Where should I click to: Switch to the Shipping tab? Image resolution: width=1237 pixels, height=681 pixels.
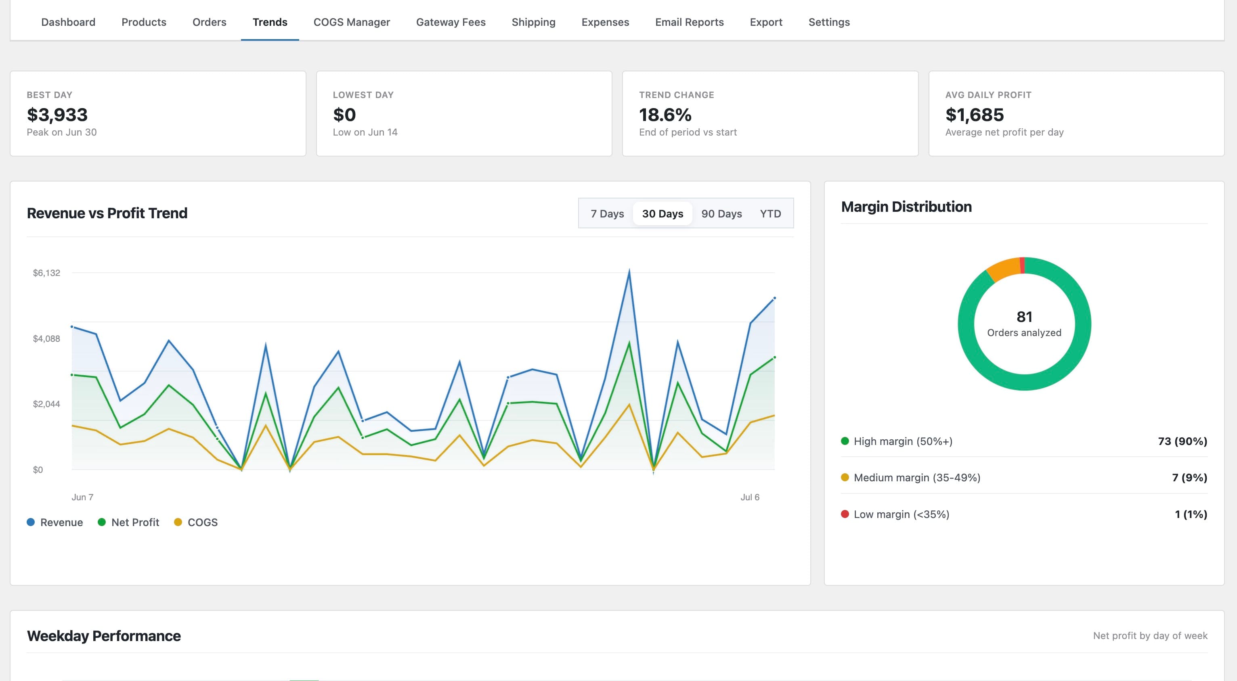(x=533, y=22)
